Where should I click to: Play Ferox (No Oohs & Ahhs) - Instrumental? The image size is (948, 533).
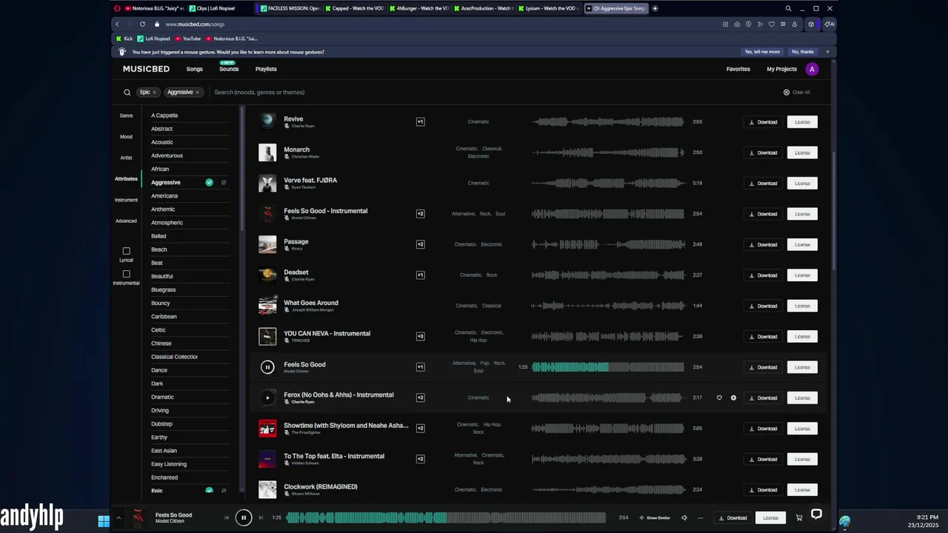pos(267,398)
